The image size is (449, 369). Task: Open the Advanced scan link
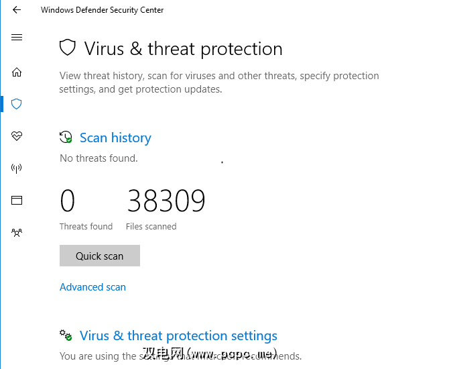pyautogui.click(x=92, y=287)
